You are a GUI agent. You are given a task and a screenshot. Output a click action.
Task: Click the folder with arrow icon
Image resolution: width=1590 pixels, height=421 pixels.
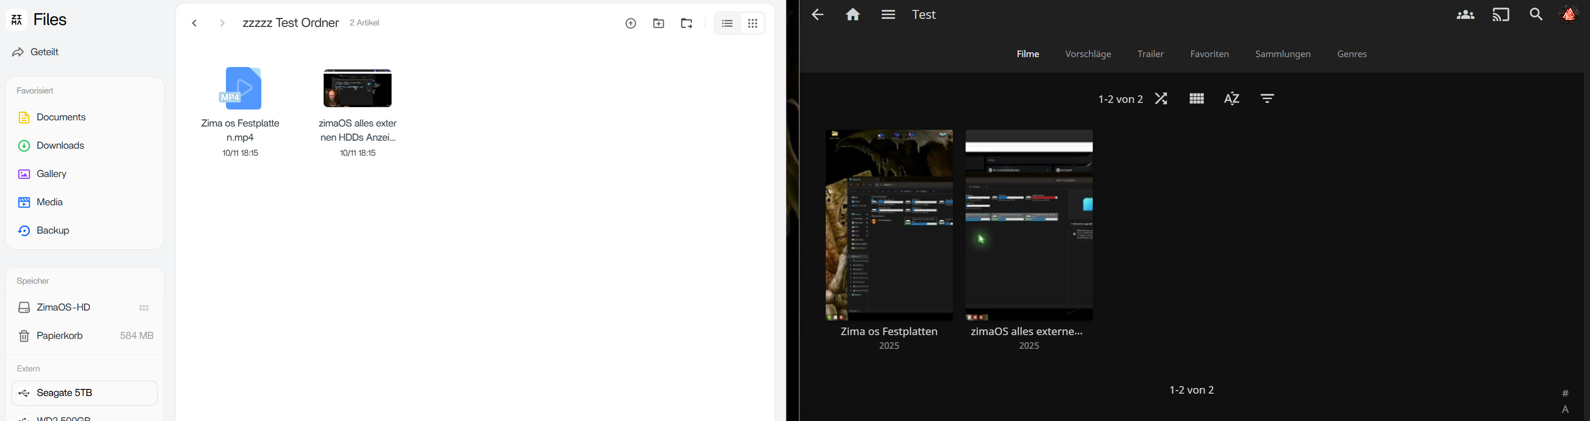point(687,24)
